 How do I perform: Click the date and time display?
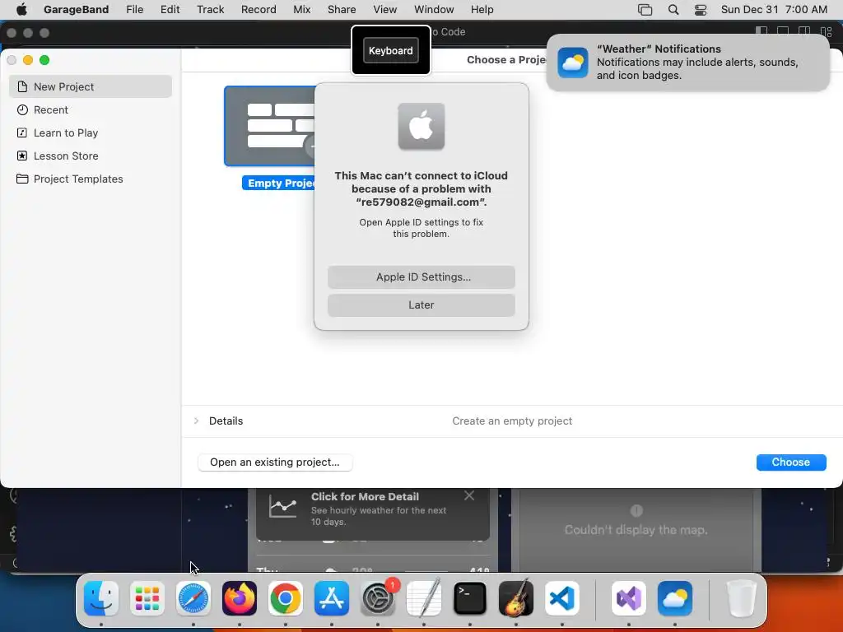[774, 10]
